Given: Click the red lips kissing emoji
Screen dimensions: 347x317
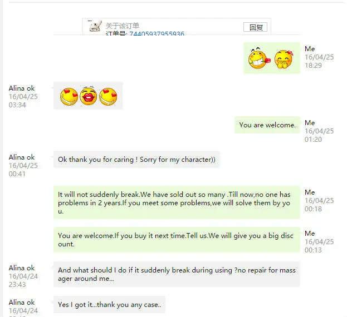Looking at the screenshot, I should (89, 96).
